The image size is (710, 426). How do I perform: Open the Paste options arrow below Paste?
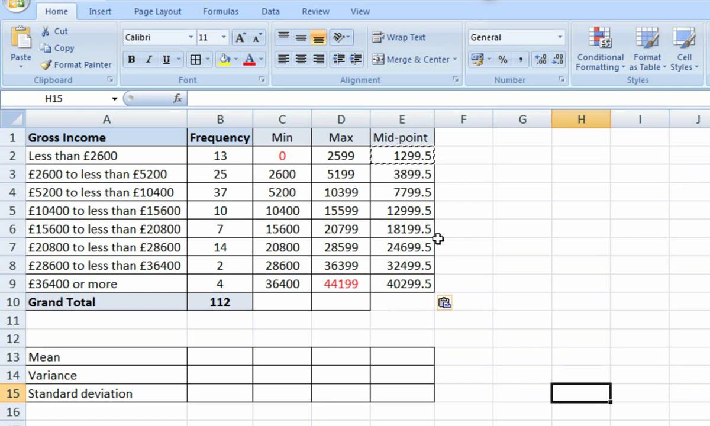(21, 67)
